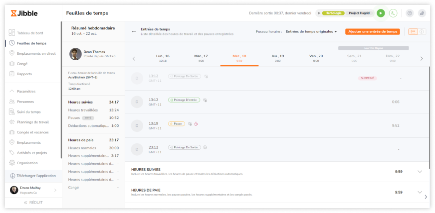Select Sam., 21 day tab
Image resolution: width=435 pixels, height=213 pixels.
pyautogui.click(x=354, y=58)
